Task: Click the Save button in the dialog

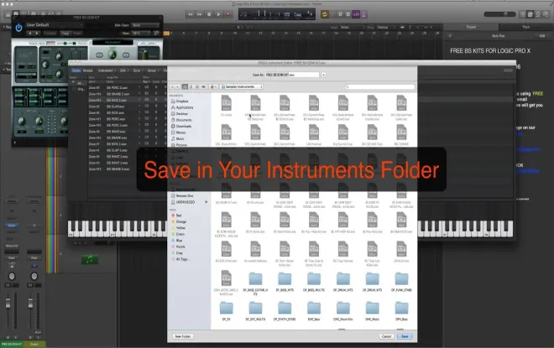Action: click(x=405, y=336)
